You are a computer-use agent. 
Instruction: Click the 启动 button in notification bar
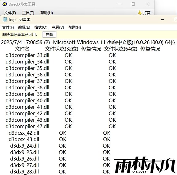pyautogui.click(x=49, y=35)
